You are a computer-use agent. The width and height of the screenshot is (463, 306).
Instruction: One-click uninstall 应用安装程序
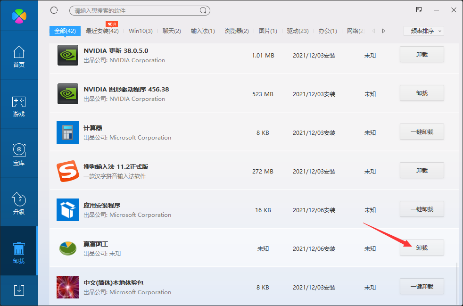click(x=422, y=209)
